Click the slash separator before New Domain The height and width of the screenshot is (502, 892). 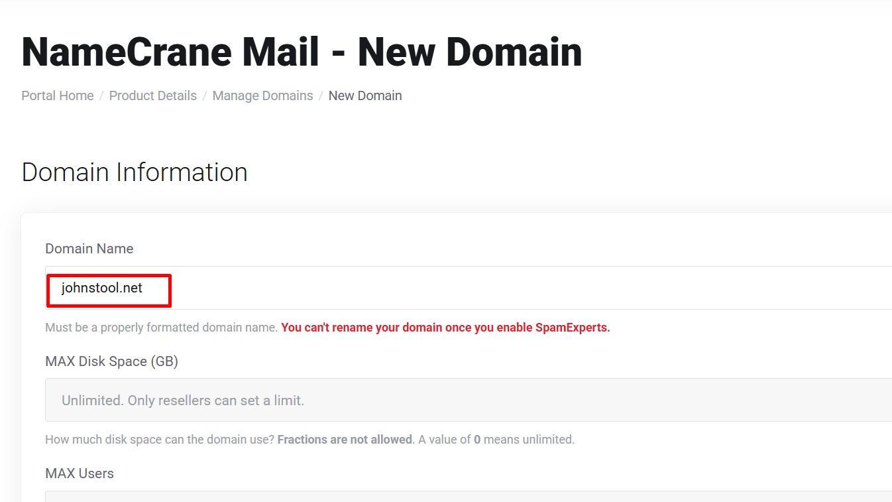point(321,95)
